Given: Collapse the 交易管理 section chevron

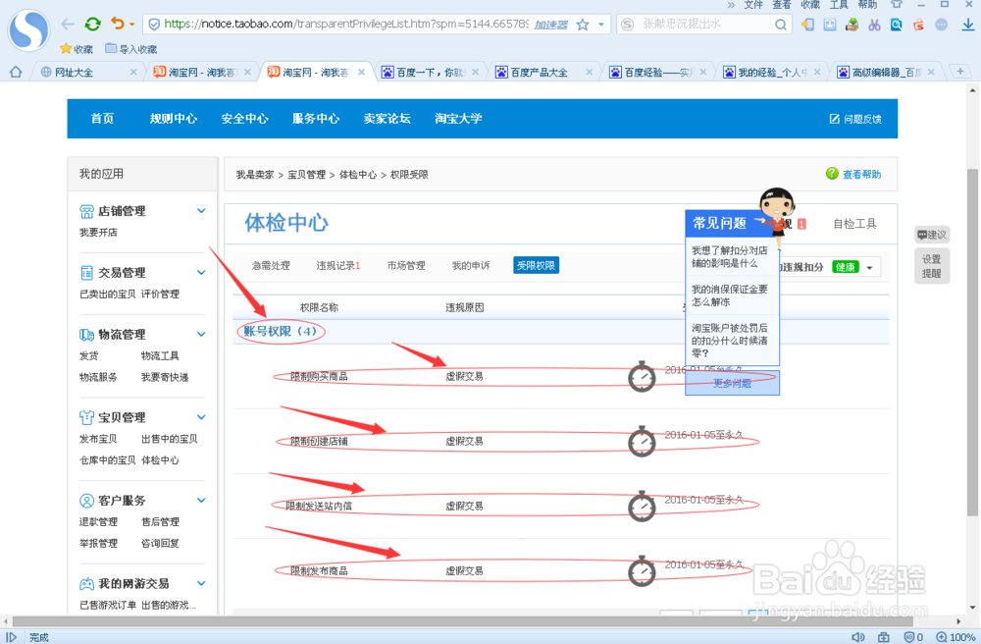Looking at the screenshot, I should pos(201,272).
